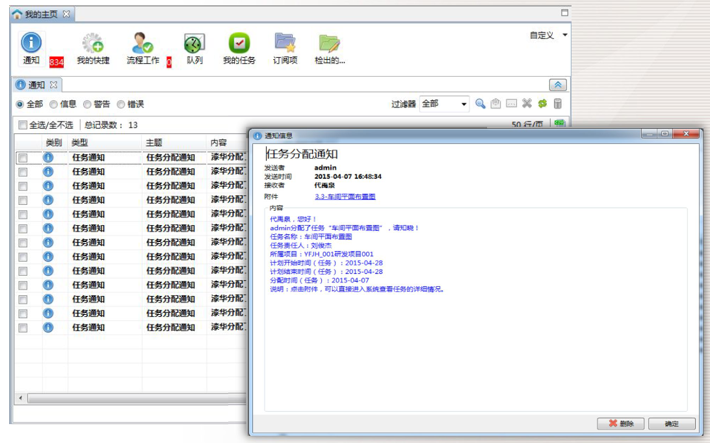710x443 pixels.
Task: Click the magnifier search icon
Action: [x=480, y=103]
